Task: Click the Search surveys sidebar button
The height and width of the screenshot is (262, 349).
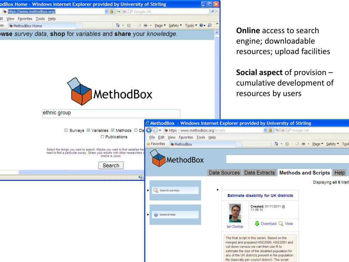Action: pyautogui.click(x=176, y=190)
